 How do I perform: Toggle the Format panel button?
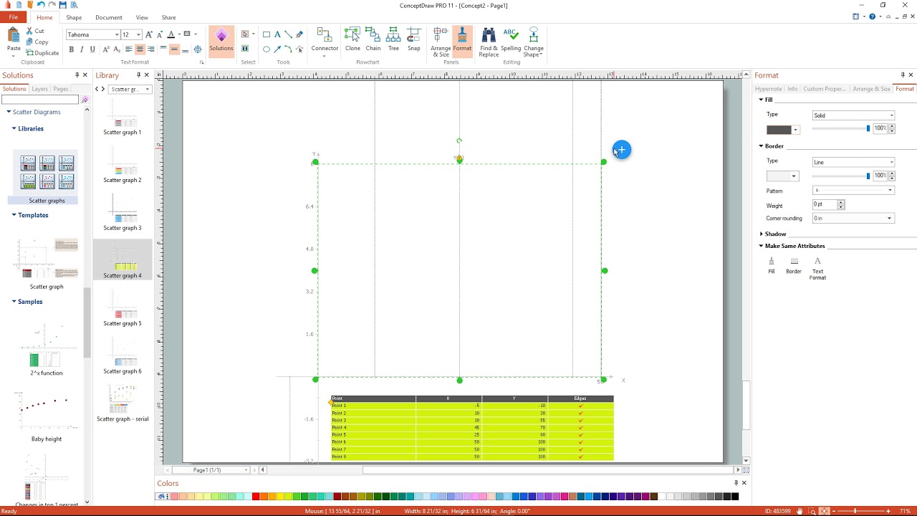462,42
